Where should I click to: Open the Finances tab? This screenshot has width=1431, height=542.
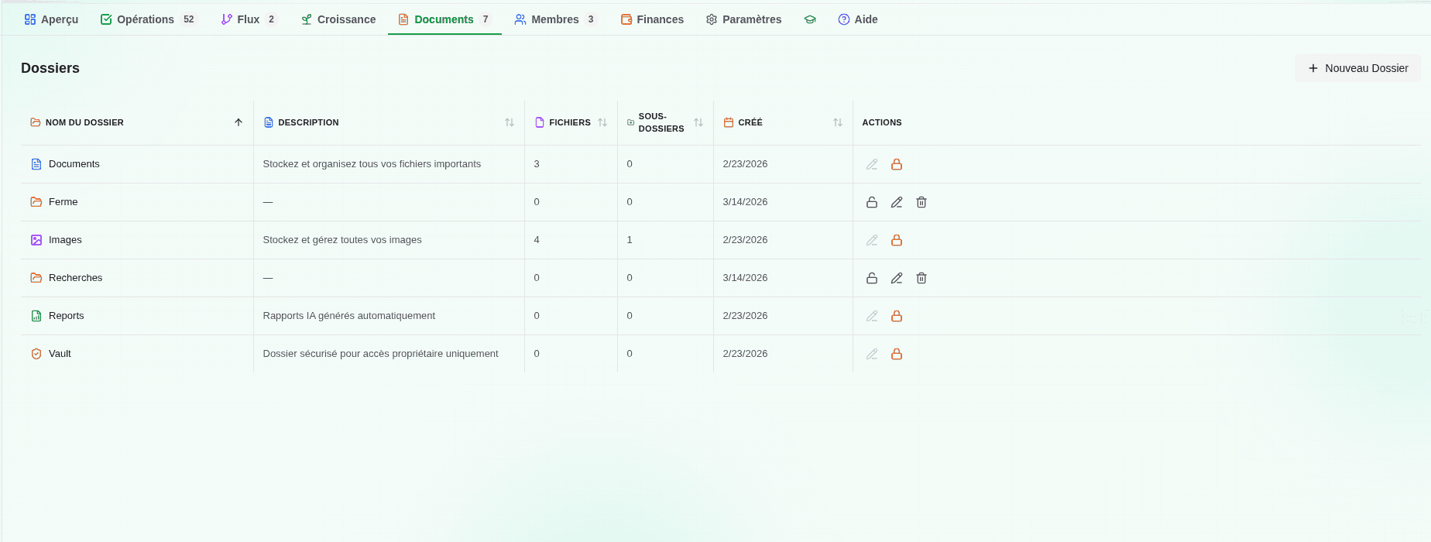tap(652, 19)
